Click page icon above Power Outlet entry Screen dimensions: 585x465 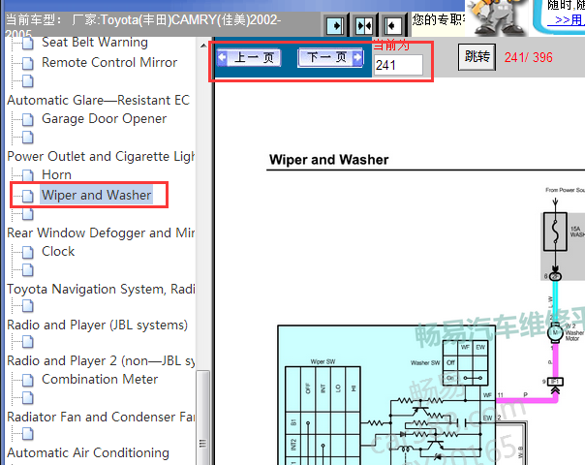coord(28,138)
